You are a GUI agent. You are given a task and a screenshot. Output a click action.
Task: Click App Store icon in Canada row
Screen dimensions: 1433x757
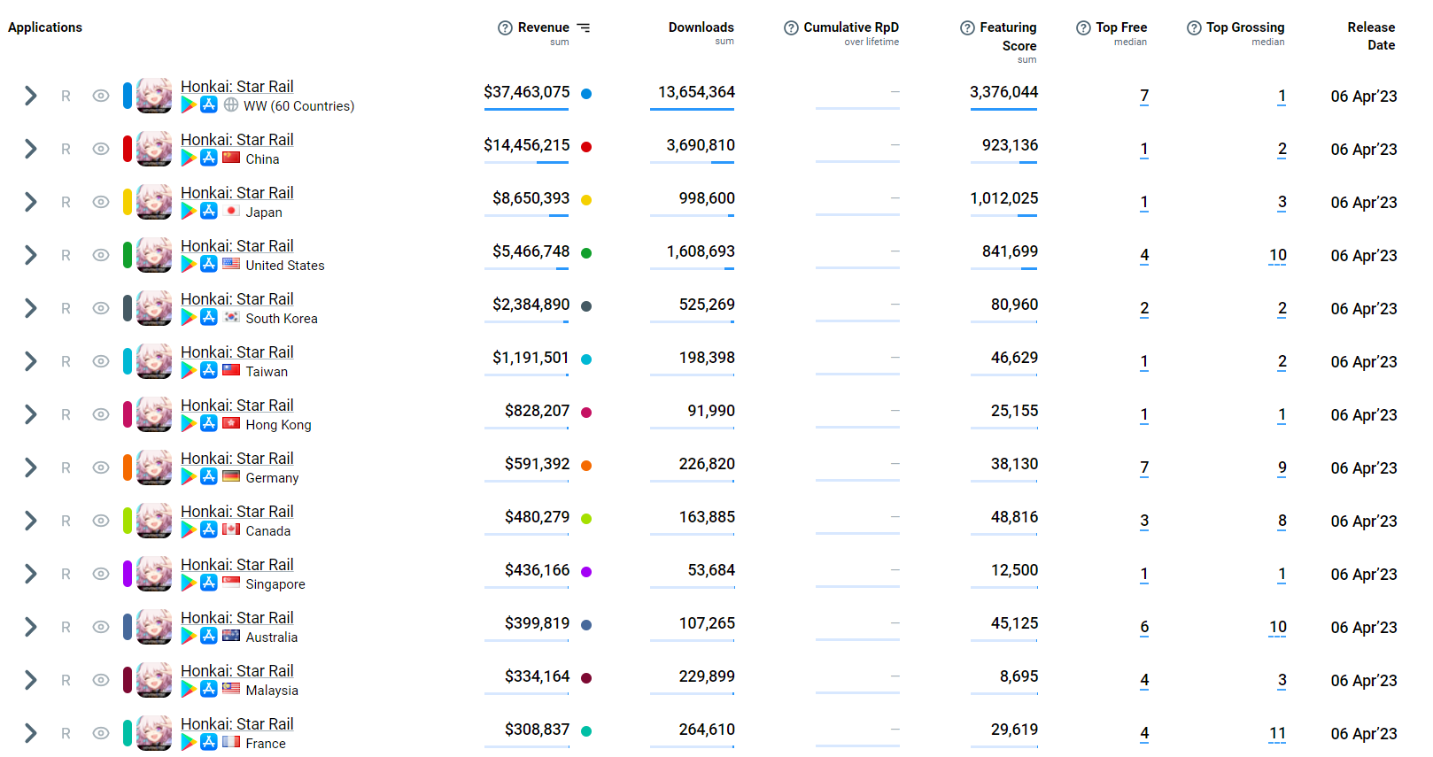click(209, 529)
